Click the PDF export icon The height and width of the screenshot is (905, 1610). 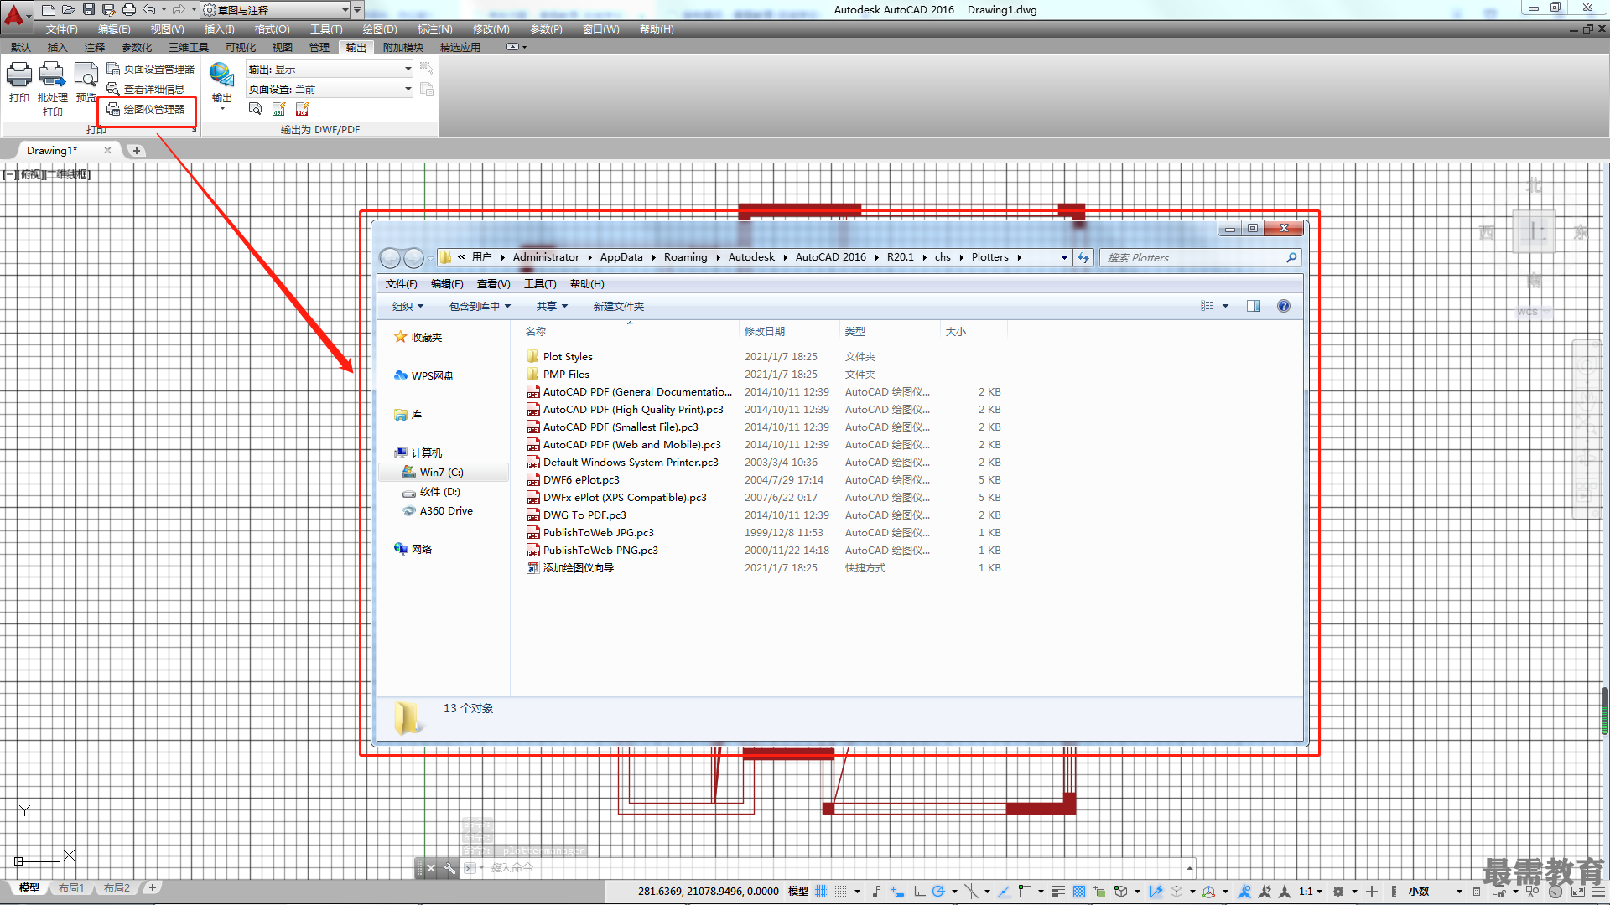(x=303, y=109)
